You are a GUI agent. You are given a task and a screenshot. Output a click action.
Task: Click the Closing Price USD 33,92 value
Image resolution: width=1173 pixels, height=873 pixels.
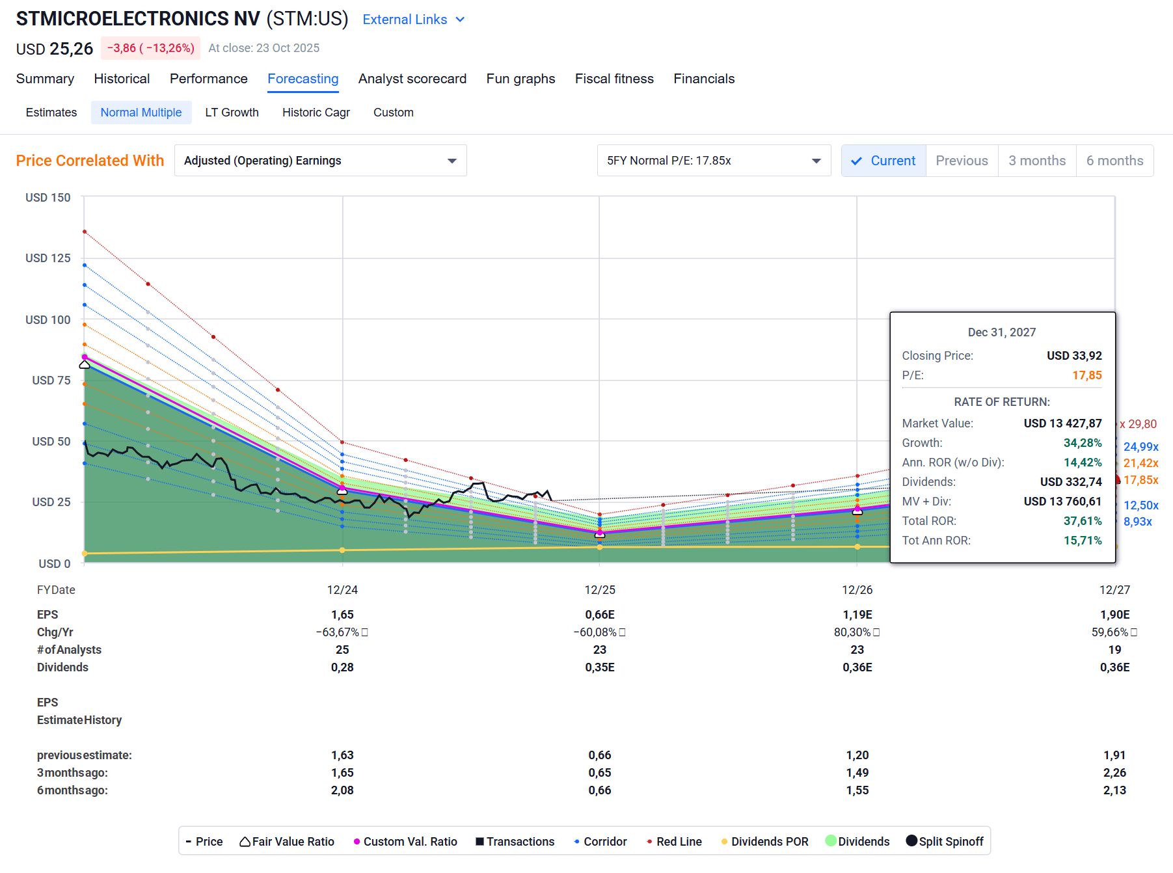1074,356
